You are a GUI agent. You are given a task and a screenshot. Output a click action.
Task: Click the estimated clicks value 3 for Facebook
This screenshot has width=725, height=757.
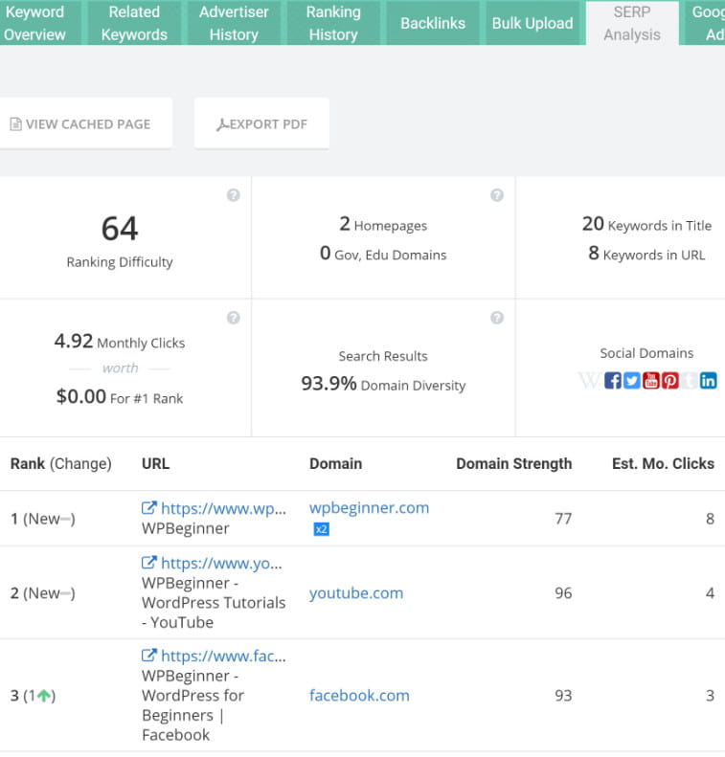[710, 695]
